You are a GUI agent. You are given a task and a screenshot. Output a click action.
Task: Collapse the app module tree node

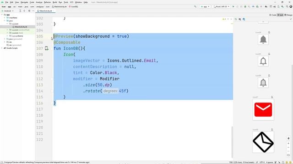[2, 15]
